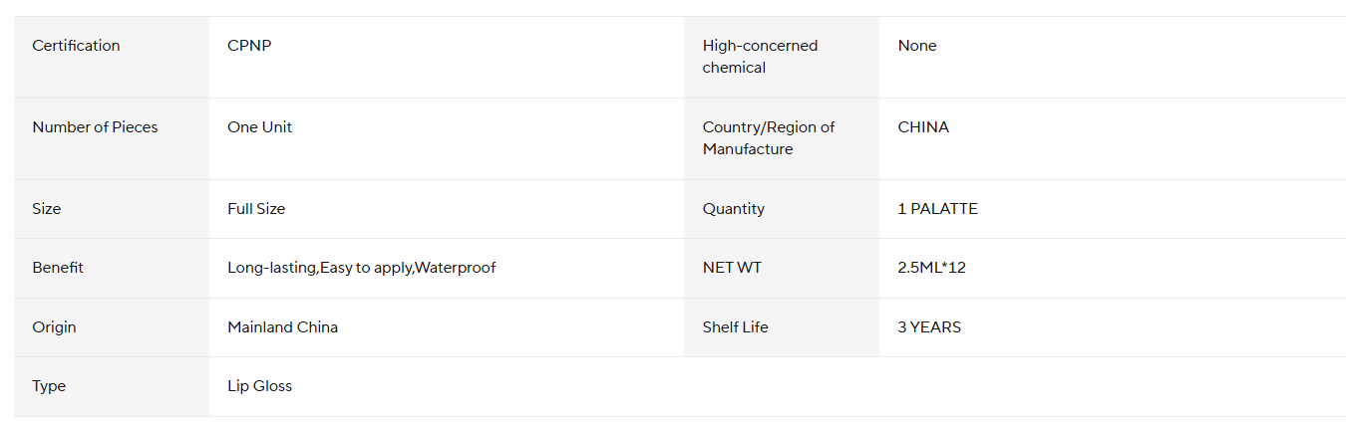1346x422 pixels.
Task: Select the Long-lasting, Easy to apply, Waterproof text
Action: 361,268
